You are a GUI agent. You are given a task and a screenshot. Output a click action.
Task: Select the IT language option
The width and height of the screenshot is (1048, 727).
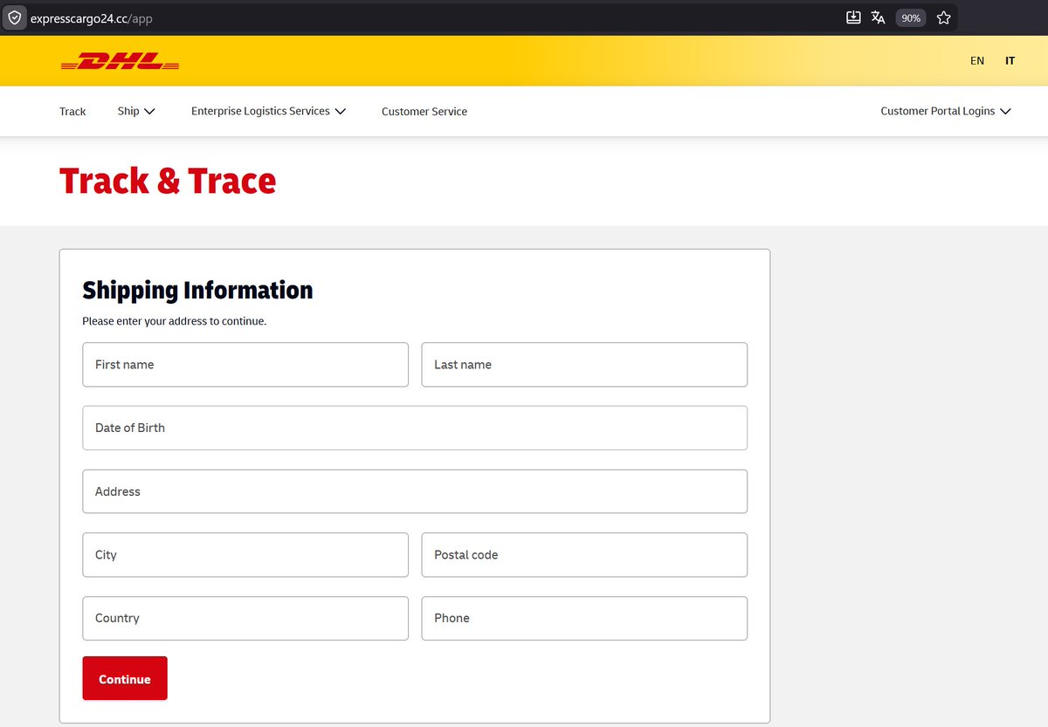pyautogui.click(x=1010, y=60)
